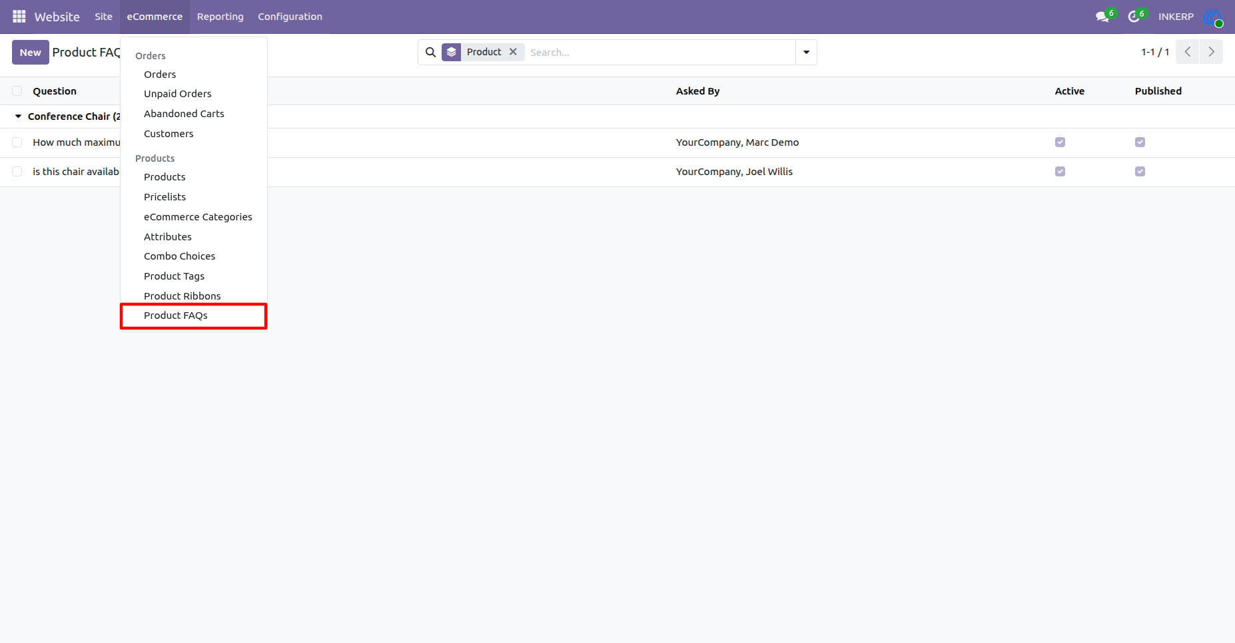Open the apps grid home menu
This screenshot has width=1235, height=643.
[19, 17]
